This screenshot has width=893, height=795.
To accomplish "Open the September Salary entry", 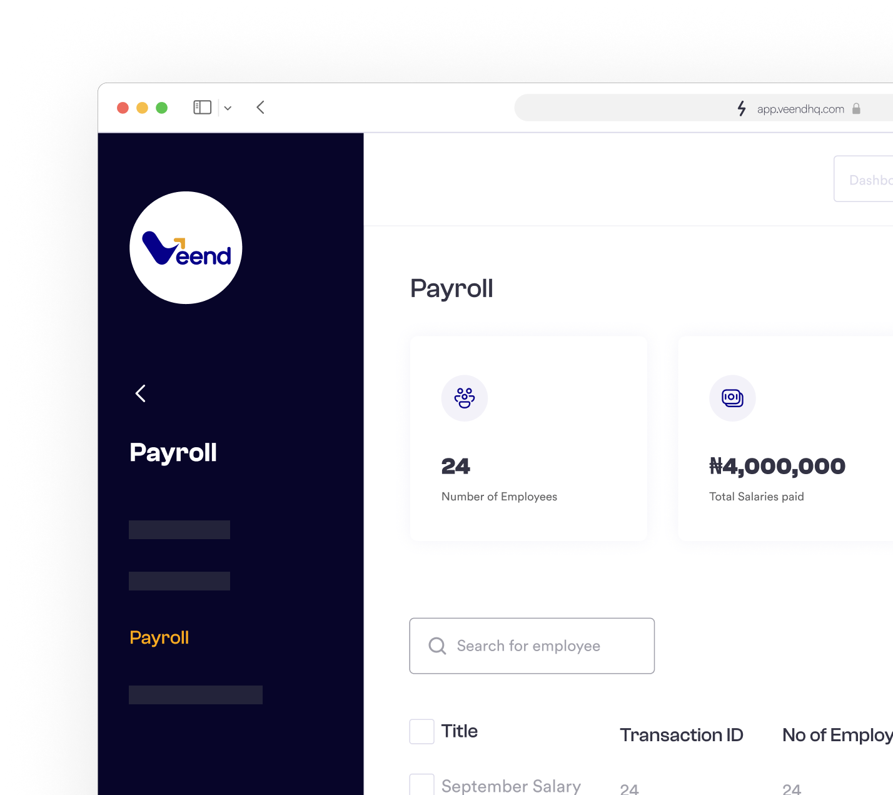I will pos(511,786).
